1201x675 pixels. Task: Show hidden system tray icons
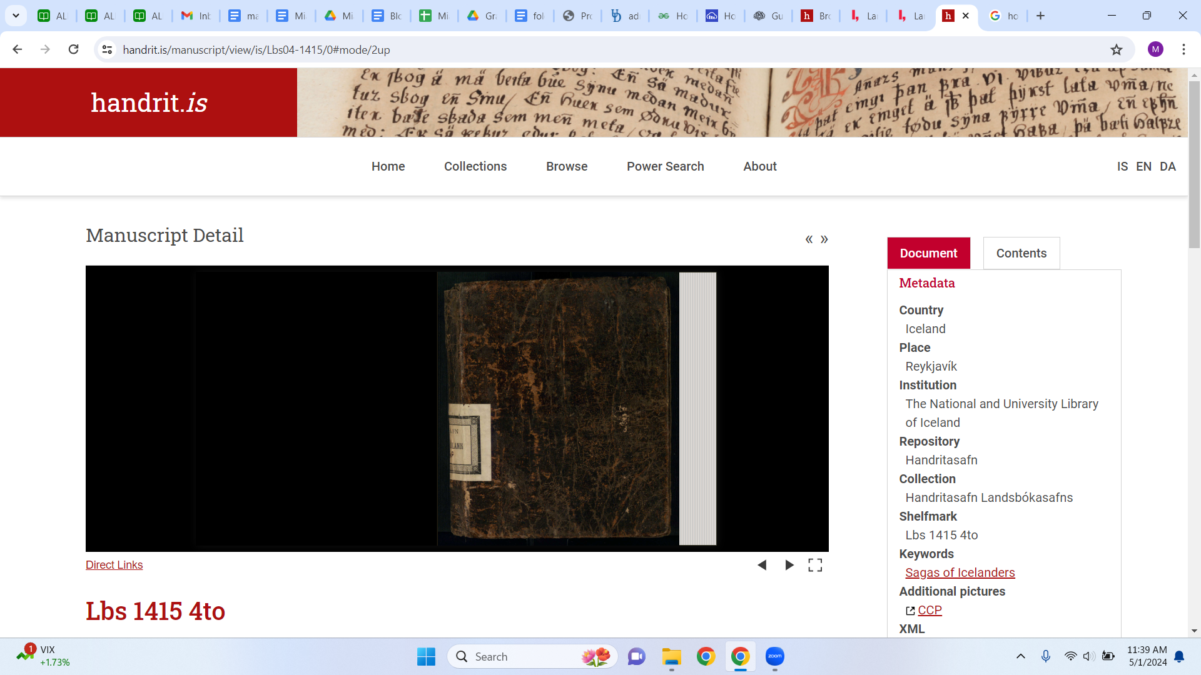1020,656
